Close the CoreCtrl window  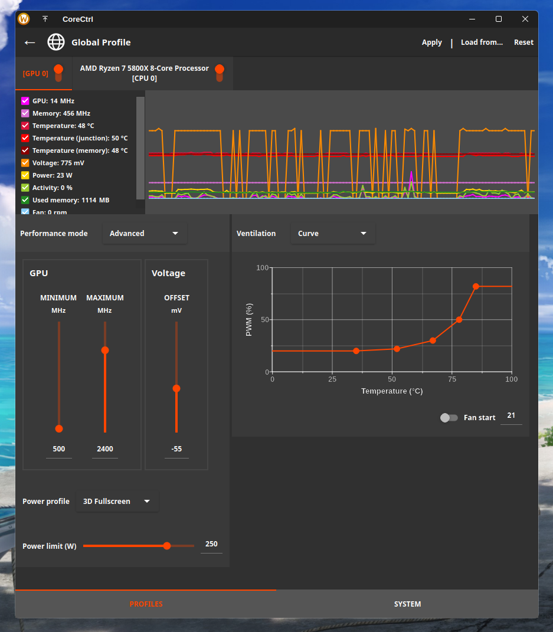coord(525,19)
